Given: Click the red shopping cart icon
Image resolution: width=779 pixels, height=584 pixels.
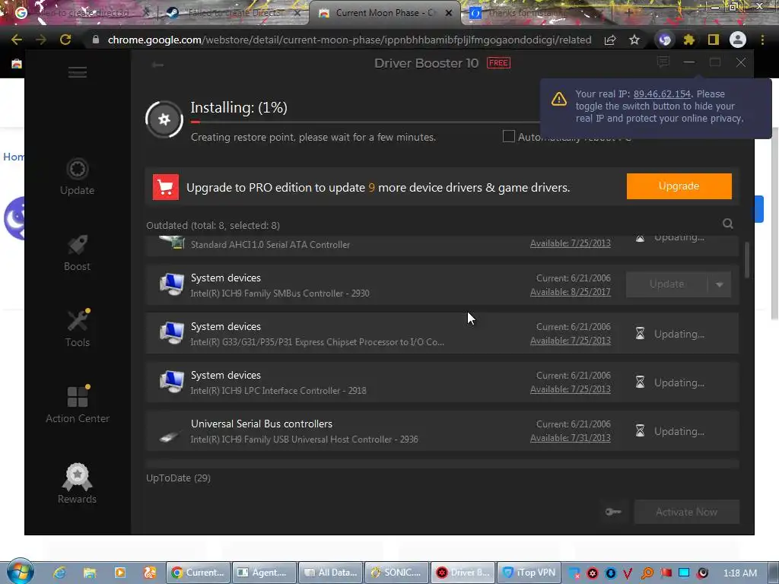Looking at the screenshot, I should click(x=165, y=187).
